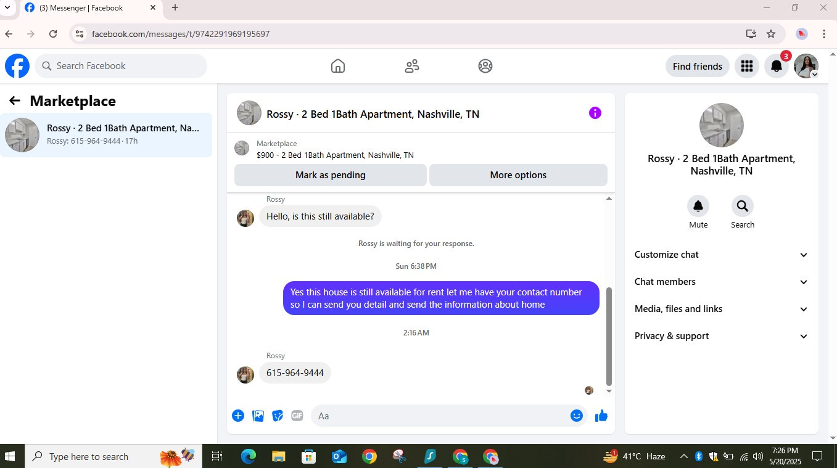Click listing thumbnail in right panel
The height and width of the screenshot is (468, 837).
pyautogui.click(x=722, y=125)
